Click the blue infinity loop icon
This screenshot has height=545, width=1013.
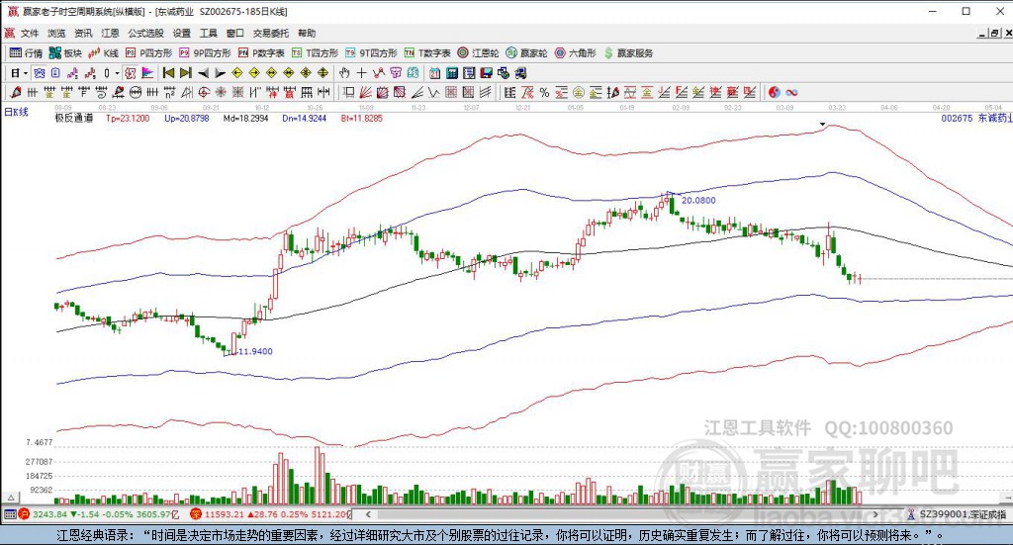pyautogui.click(x=791, y=92)
